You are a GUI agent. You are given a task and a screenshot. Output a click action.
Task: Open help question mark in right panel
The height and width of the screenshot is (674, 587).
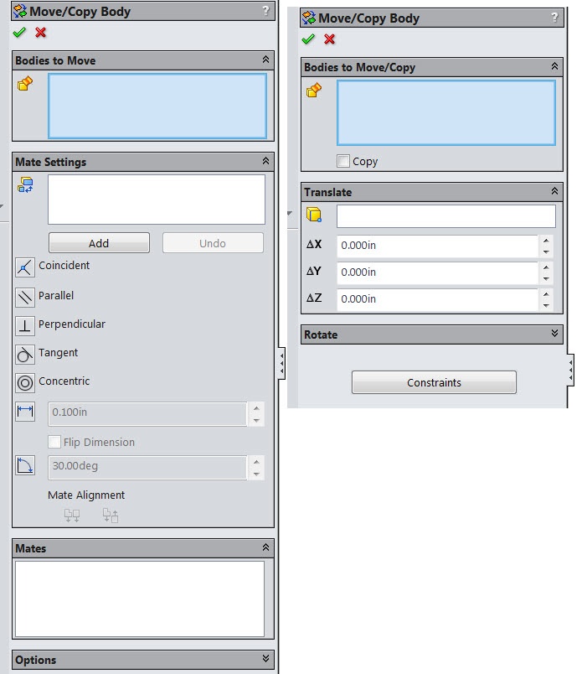[555, 18]
